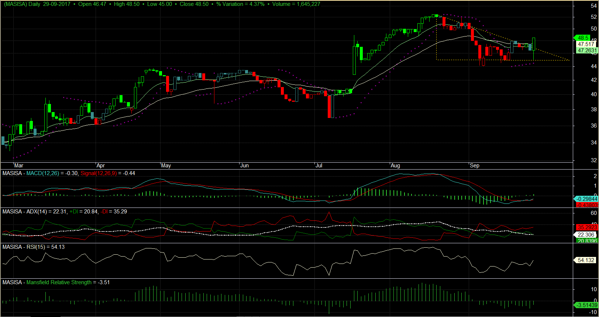Click the Sep label on the time axis
Image resolution: width=599 pixels, height=317 pixels.
click(475, 166)
